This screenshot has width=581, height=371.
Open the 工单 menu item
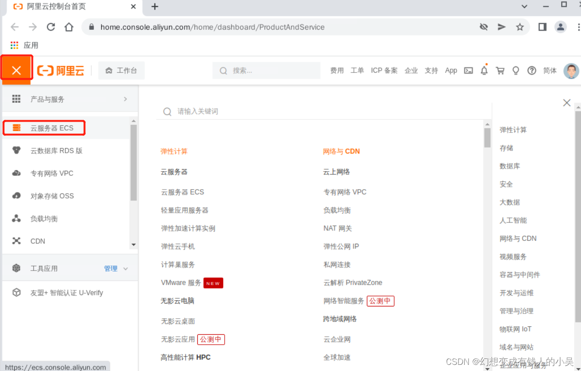[x=357, y=70]
